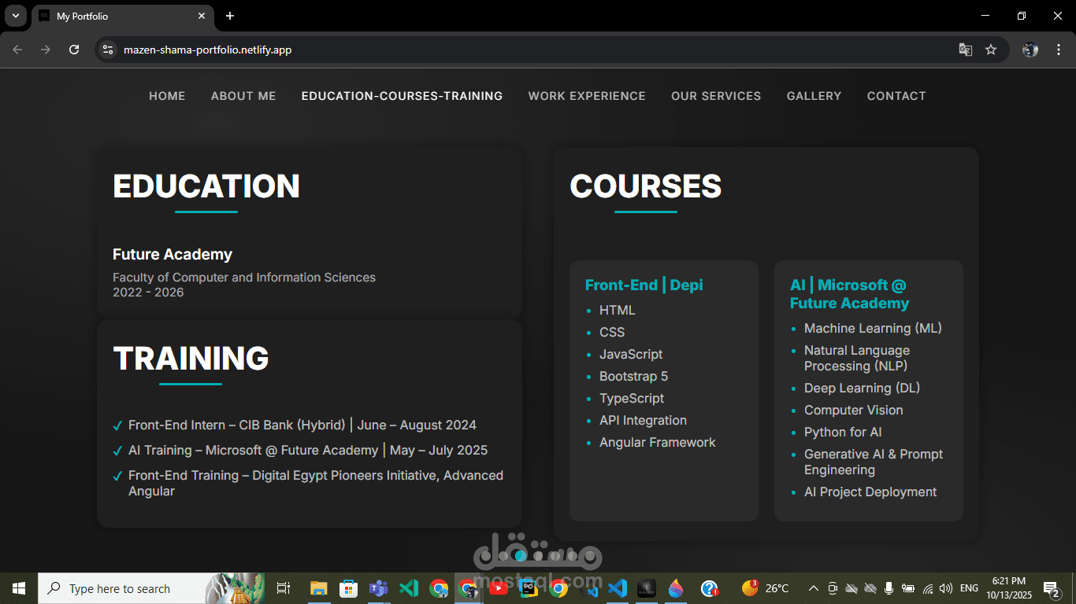This screenshot has width=1076, height=604.
Task: Open the Chrome three-dot menu
Action: (1057, 50)
